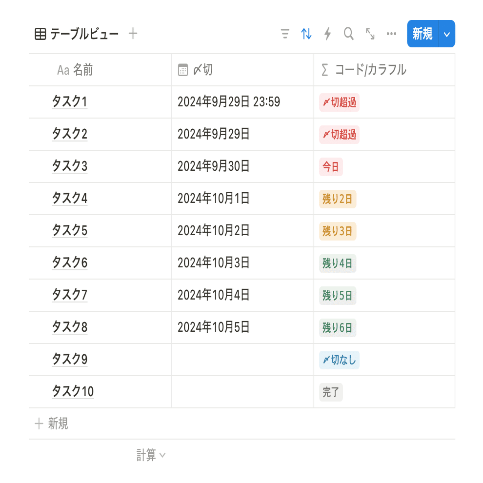
Task: Open the タスク1 page link
Action: click(x=70, y=101)
